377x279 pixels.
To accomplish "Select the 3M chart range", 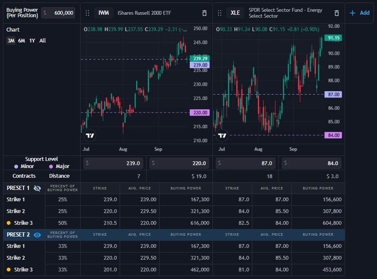I will pos(11,41).
